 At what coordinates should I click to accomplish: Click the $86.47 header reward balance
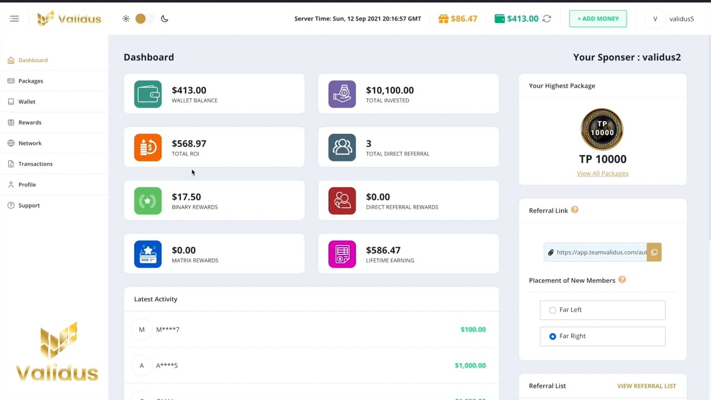(464, 18)
